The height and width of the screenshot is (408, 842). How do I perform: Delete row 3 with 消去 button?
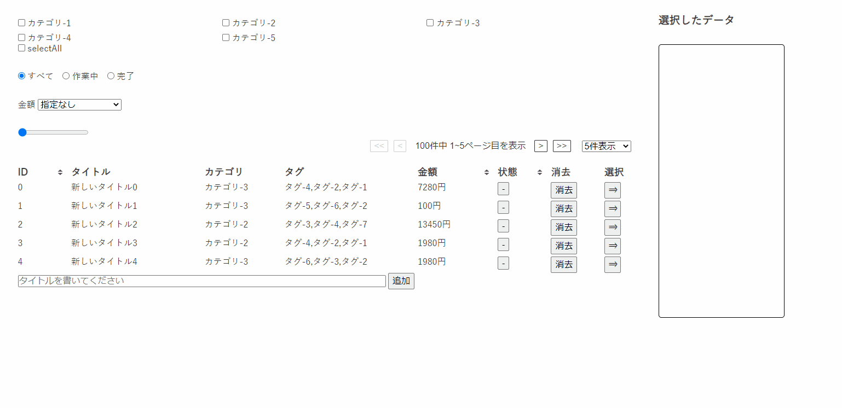click(x=564, y=246)
